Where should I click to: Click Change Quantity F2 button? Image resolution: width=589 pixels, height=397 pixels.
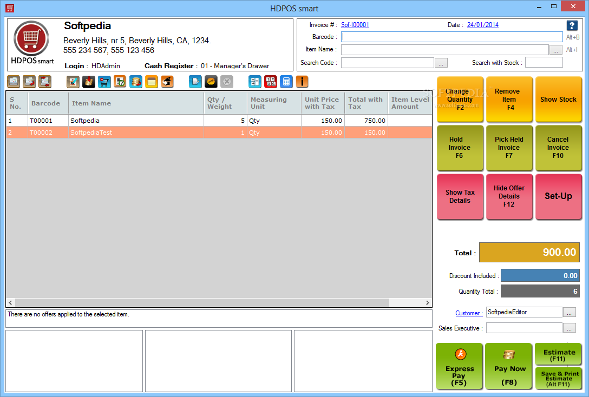tap(460, 99)
